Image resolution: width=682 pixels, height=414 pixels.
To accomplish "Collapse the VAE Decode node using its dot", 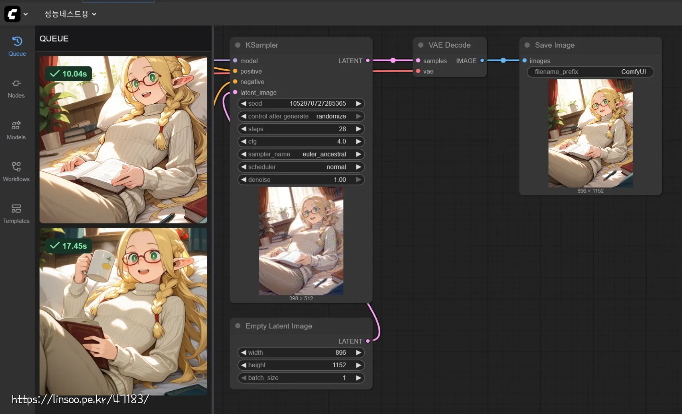I will pos(420,45).
